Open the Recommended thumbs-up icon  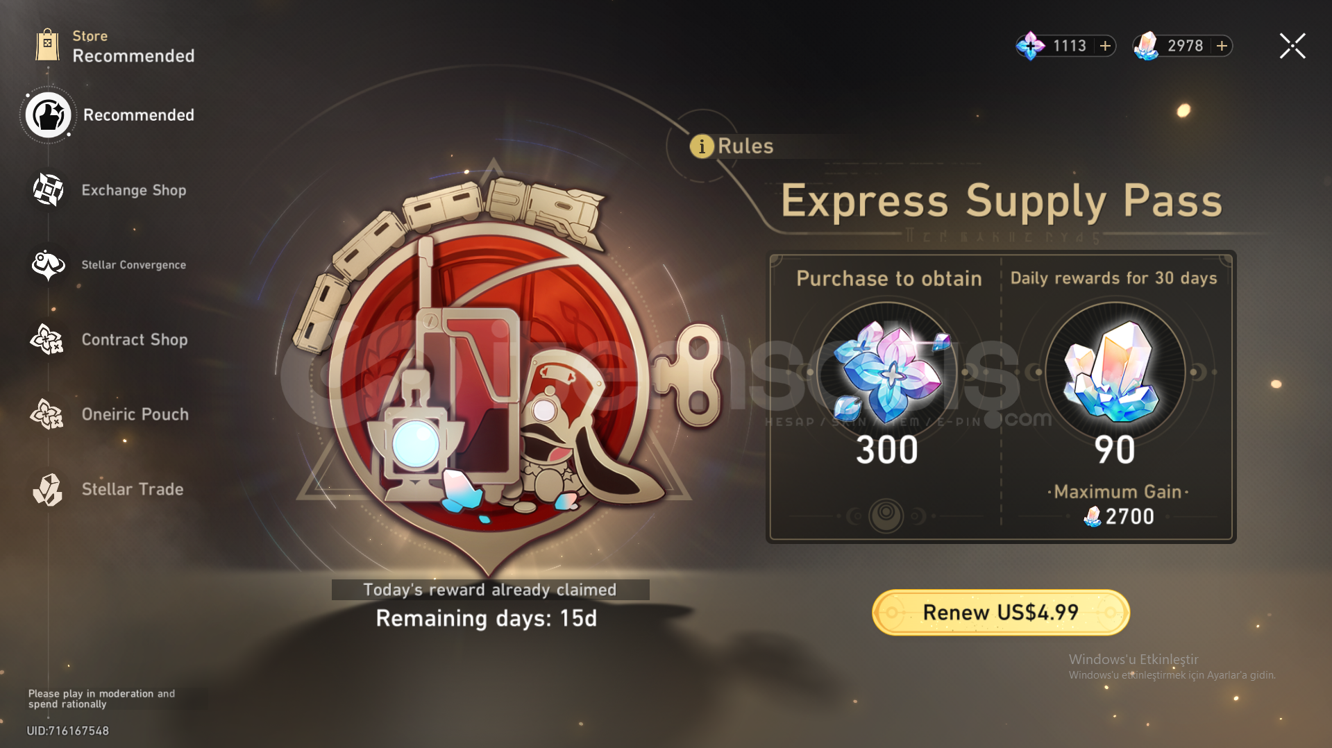tap(48, 115)
